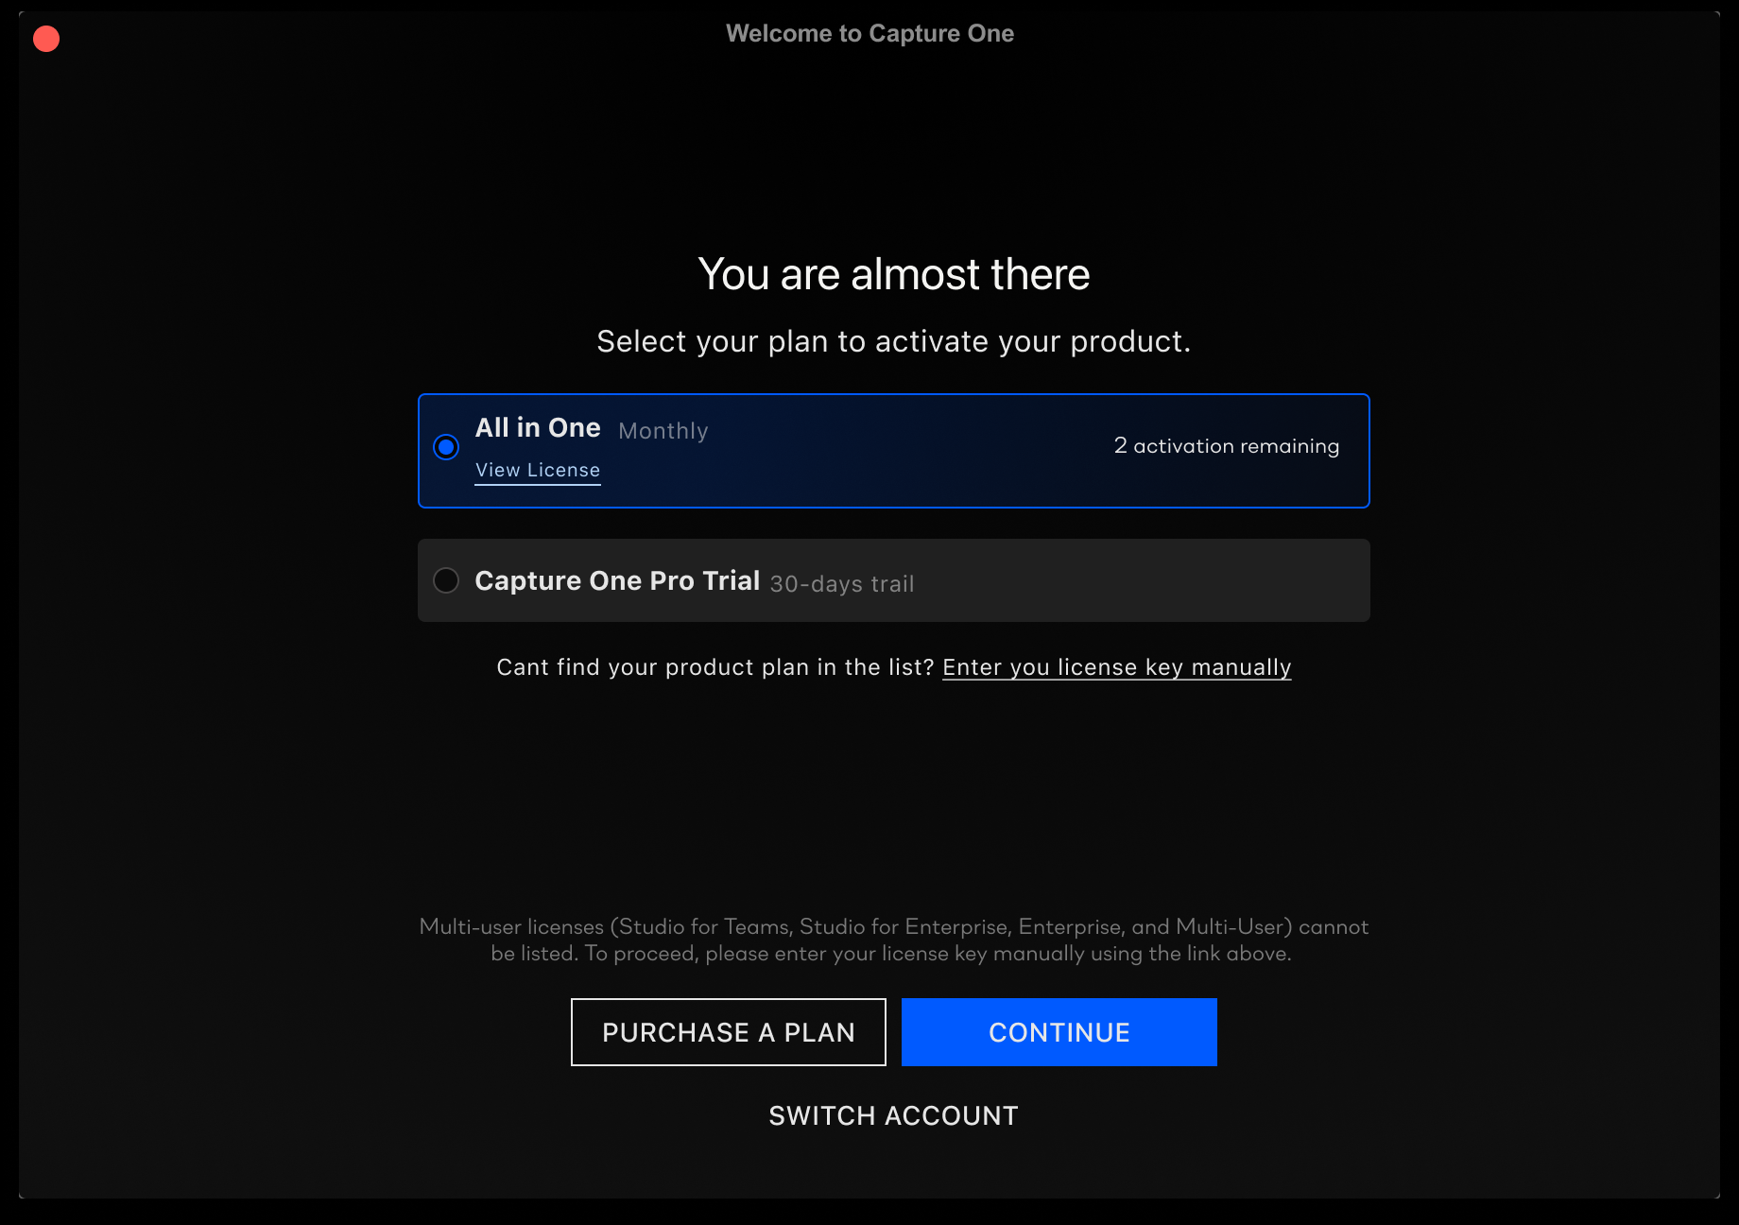The image size is (1739, 1225).
Task: Click the PURCHASE A PLAN button
Action: pyautogui.click(x=729, y=1032)
